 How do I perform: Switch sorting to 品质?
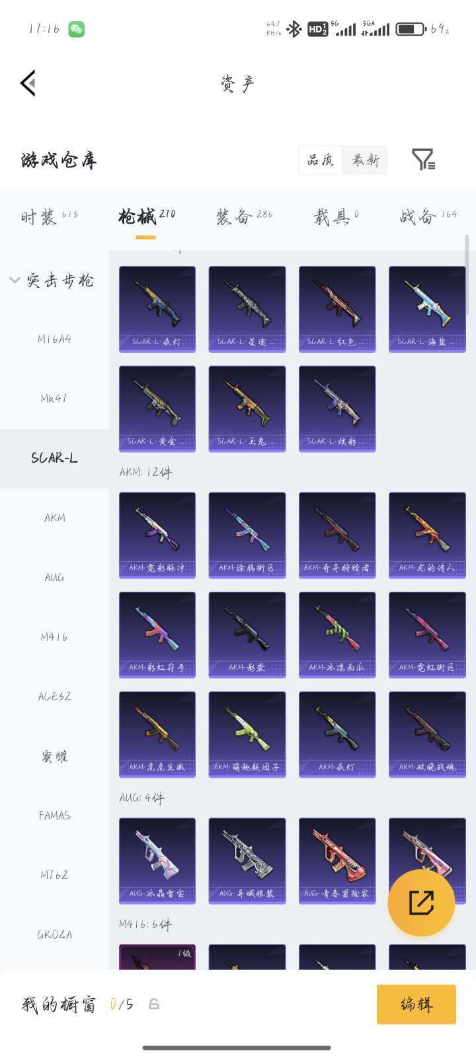321,160
